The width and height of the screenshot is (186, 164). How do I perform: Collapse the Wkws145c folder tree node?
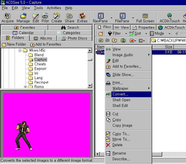point(20,50)
